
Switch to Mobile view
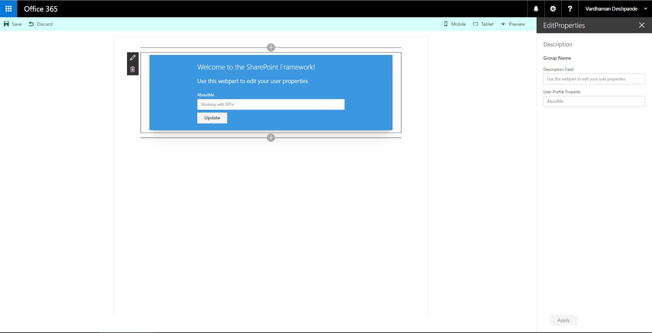pos(455,24)
